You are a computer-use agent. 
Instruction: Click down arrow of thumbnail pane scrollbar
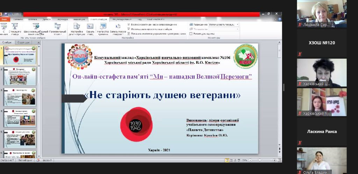pyautogui.click(x=39, y=157)
